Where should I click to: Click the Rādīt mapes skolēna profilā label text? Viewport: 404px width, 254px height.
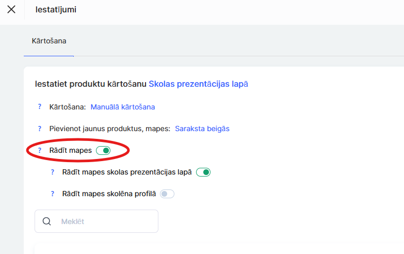pyautogui.click(x=108, y=194)
